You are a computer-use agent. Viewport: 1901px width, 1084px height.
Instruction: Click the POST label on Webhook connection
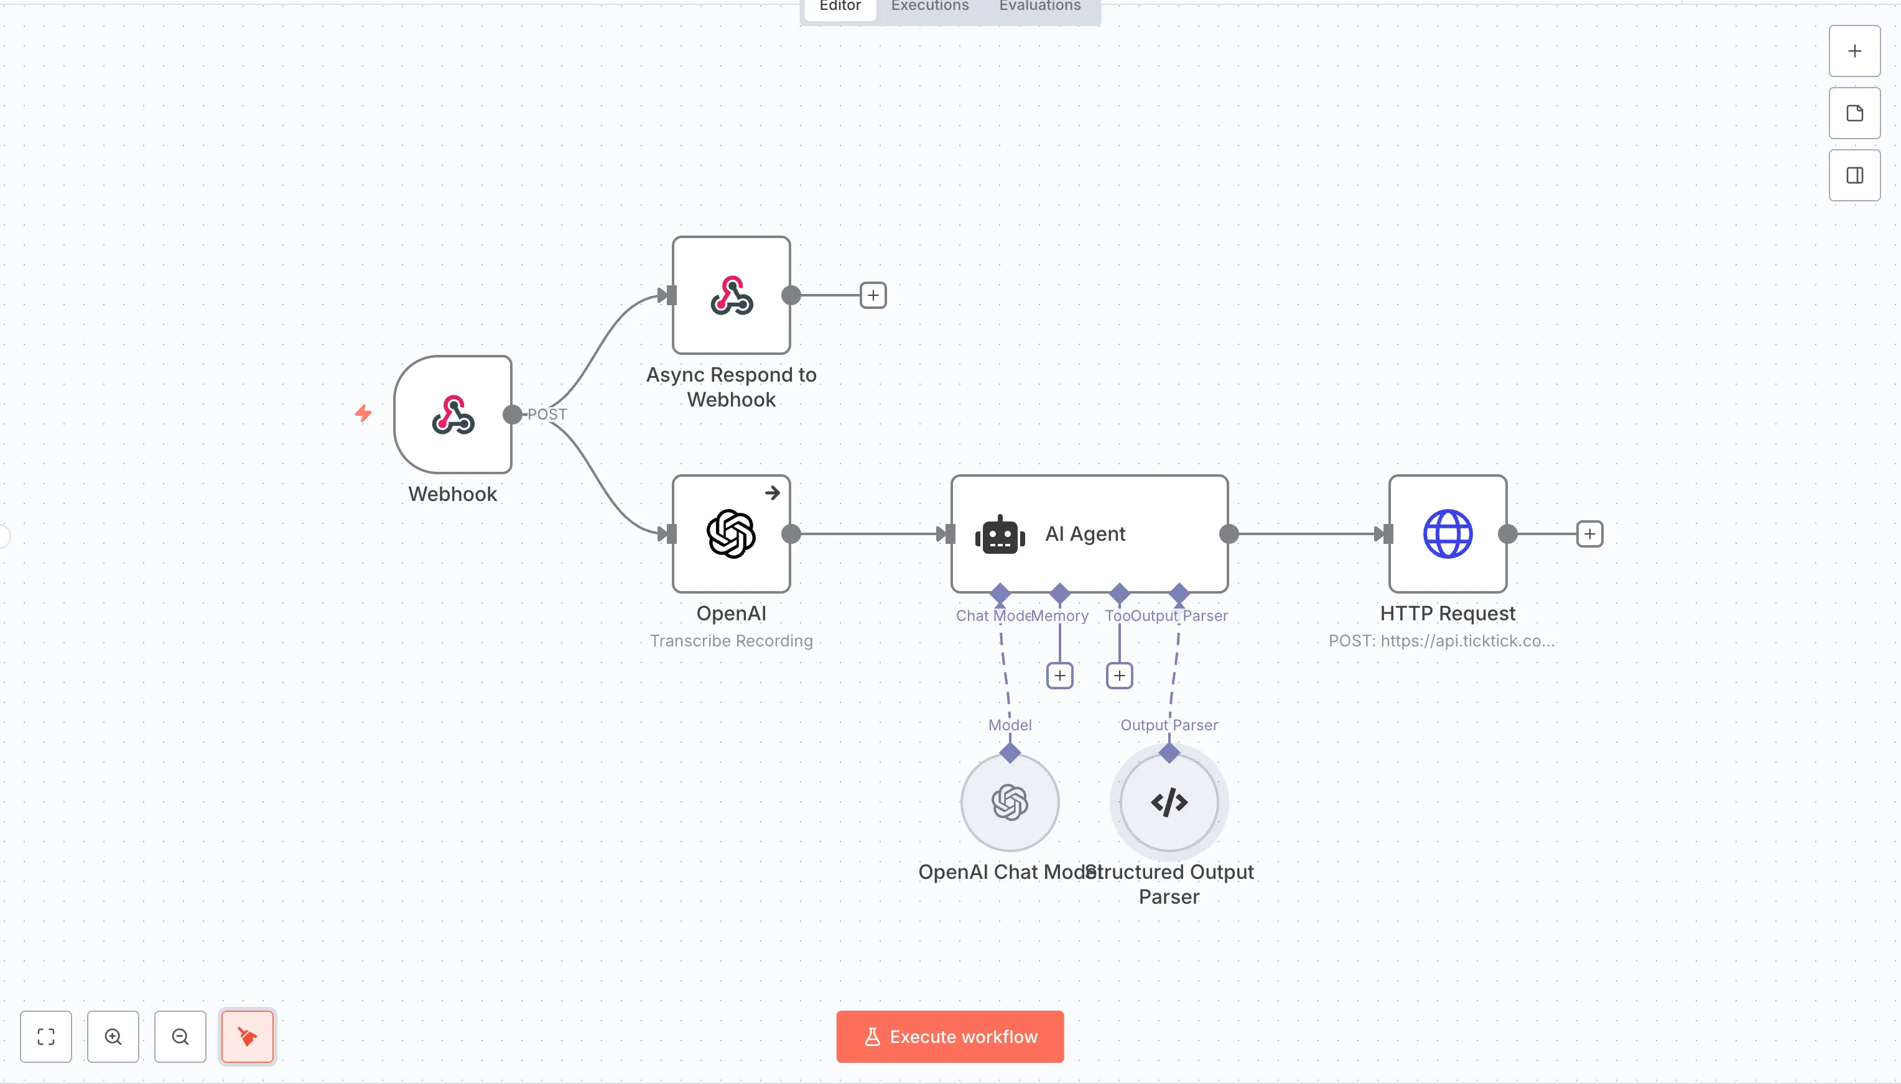(x=547, y=415)
